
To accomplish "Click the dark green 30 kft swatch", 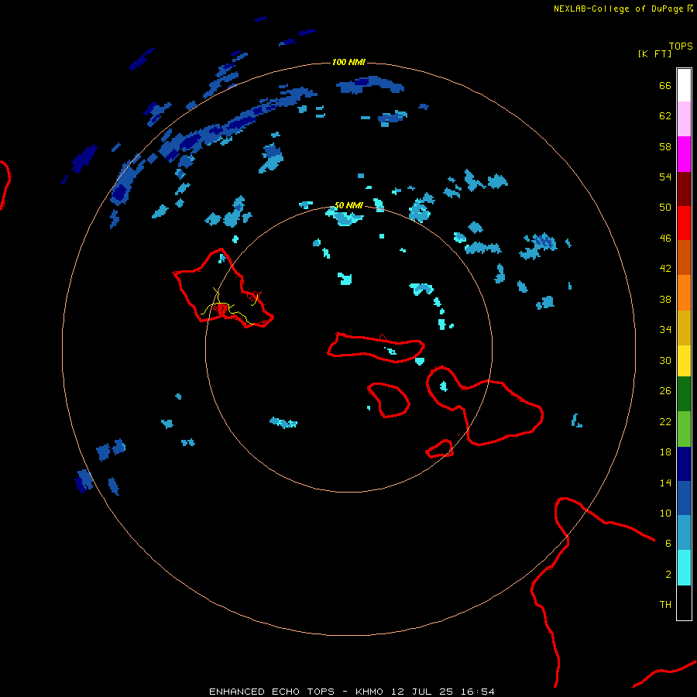I will [x=684, y=394].
